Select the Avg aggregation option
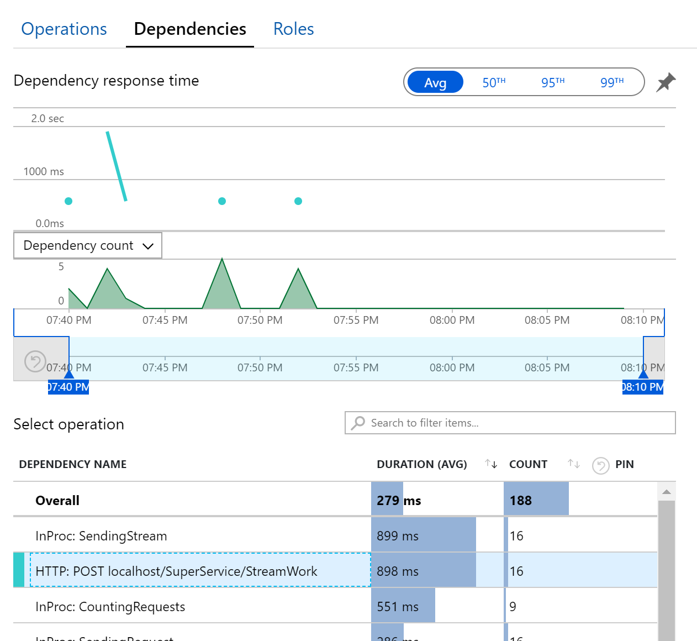697x641 pixels. (x=435, y=82)
